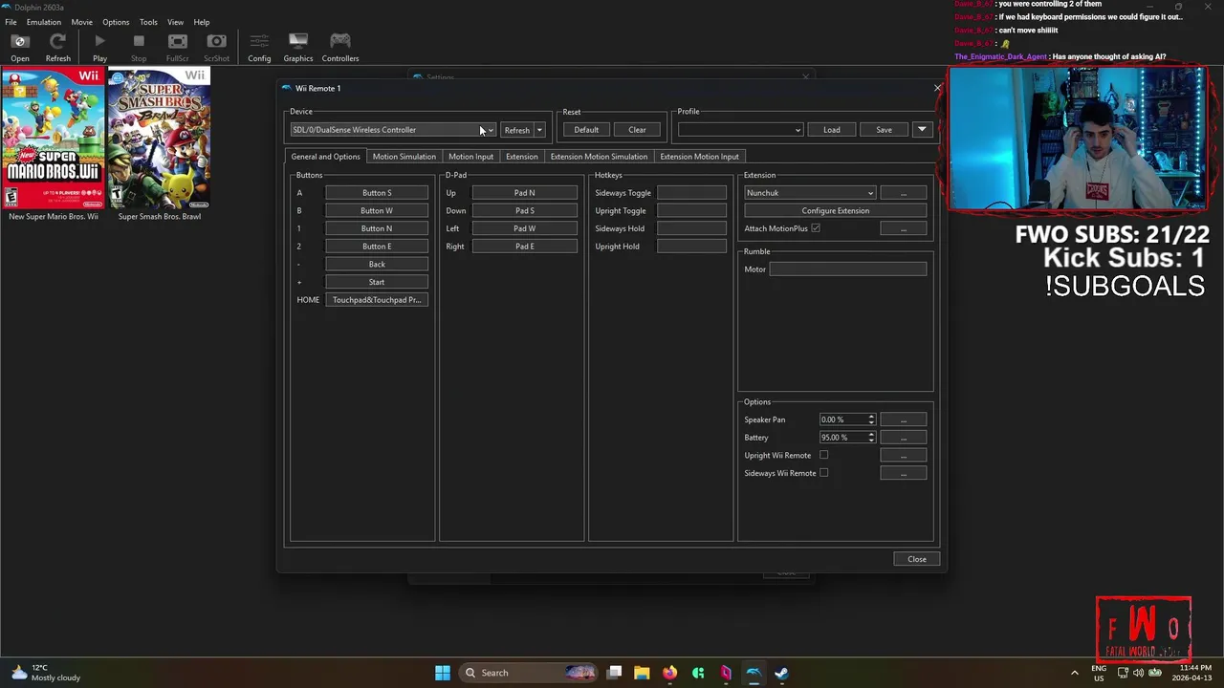
Task: Click the Configure Extension button
Action: point(835,210)
